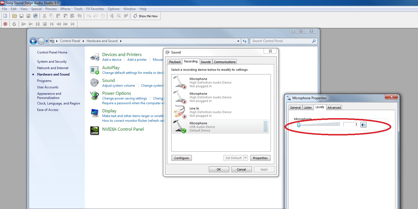This screenshot has width=418, height=209.
Task: Select the USB Audio Device microphone
Action: pos(220,127)
